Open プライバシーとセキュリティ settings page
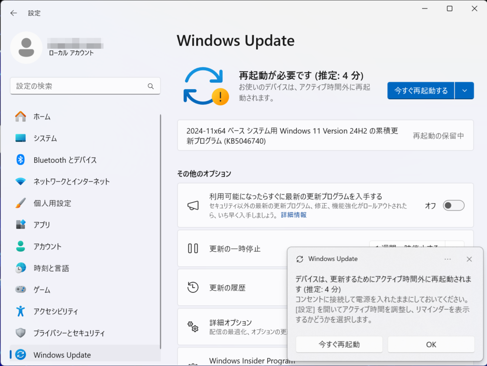Image resolution: width=487 pixels, height=366 pixels. tap(85, 333)
